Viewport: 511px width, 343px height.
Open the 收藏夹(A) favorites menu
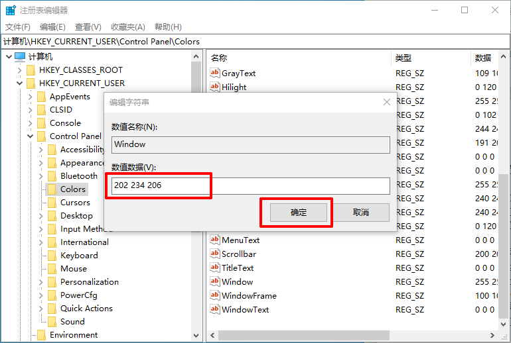127,26
